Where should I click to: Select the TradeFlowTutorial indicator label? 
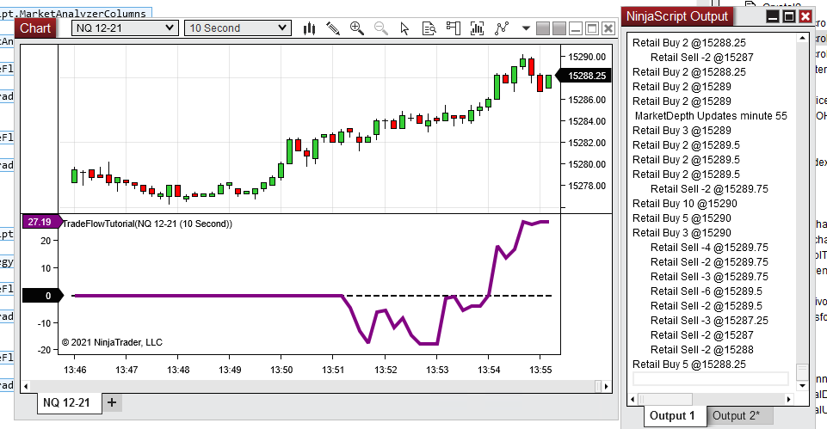147,224
